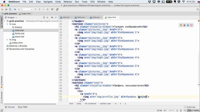This screenshot has height=112, width=200.
Task: Open the Code menu
Action: pyautogui.click(x=58, y=2)
